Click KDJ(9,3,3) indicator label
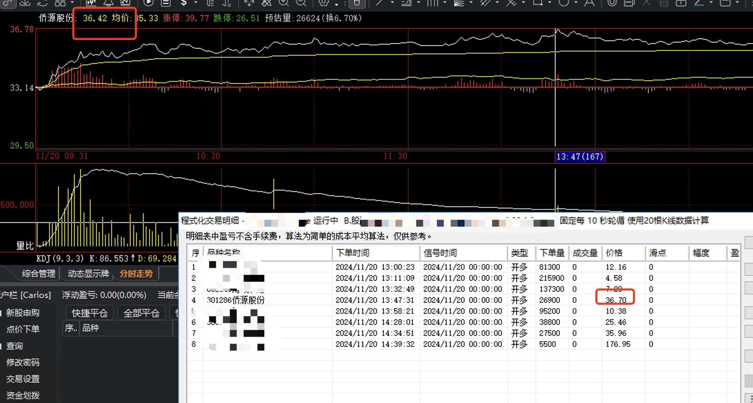Viewport: 753px width, 403px height. 60,258
